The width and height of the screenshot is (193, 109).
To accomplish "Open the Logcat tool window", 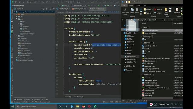I will point(36,100).
